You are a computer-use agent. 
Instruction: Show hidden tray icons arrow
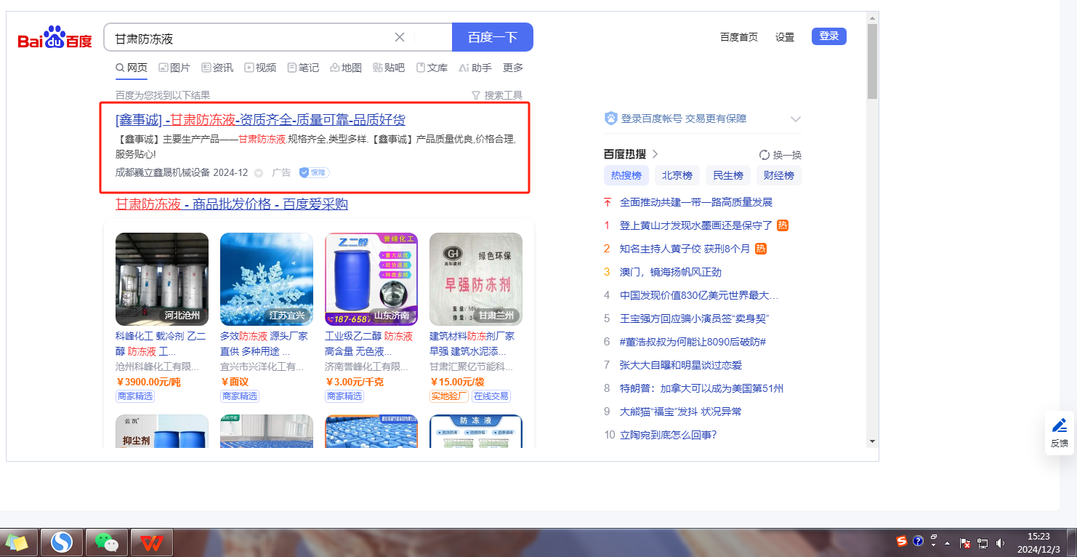(947, 543)
